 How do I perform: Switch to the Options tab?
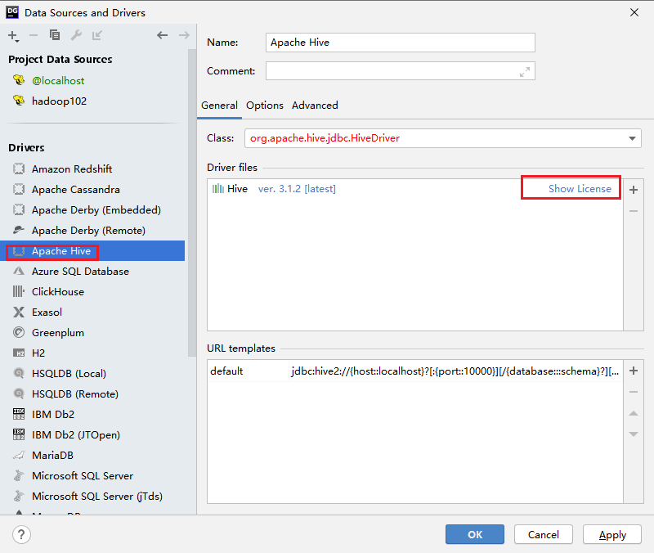(264, 106)
